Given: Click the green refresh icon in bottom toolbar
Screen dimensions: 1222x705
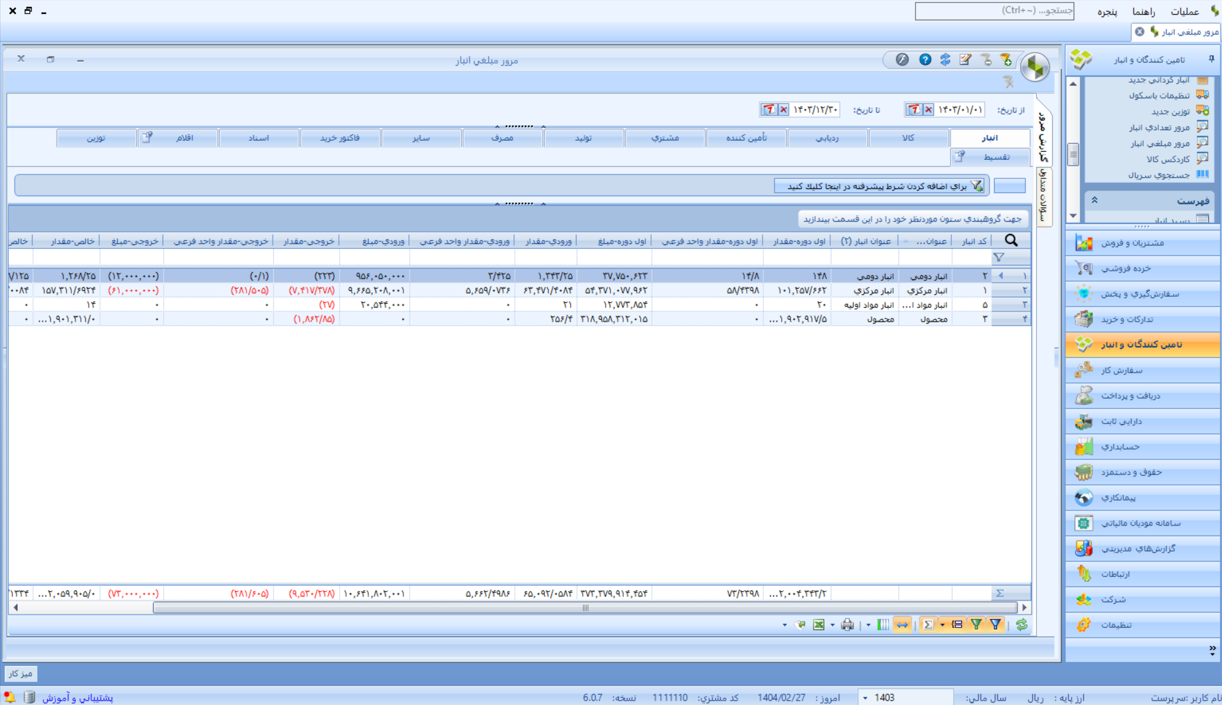Looking at the screenshot, I should tap(1021, 625).
